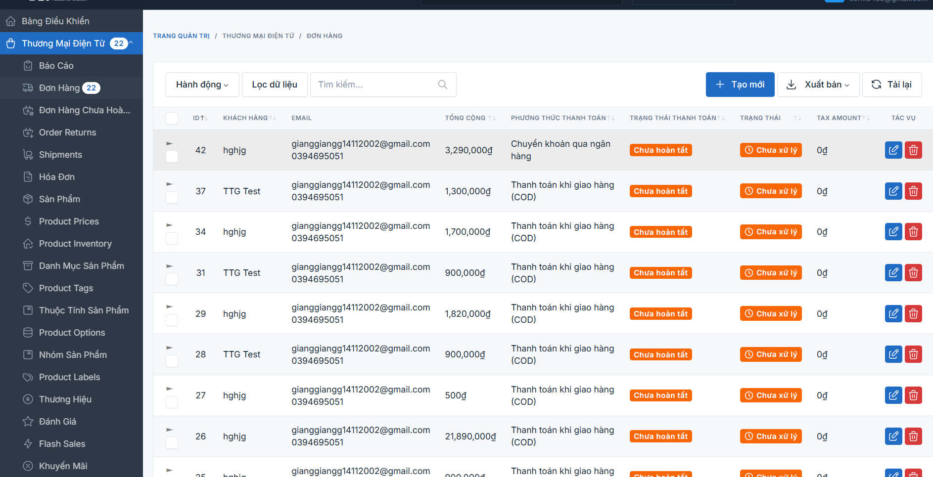Click the star icon beside Đánh Giá
The width and height of the screenshot is (933, 477).
28,422
